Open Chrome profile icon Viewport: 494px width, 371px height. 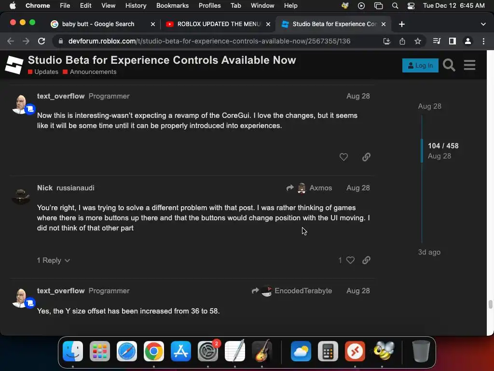tap(468, 41)
